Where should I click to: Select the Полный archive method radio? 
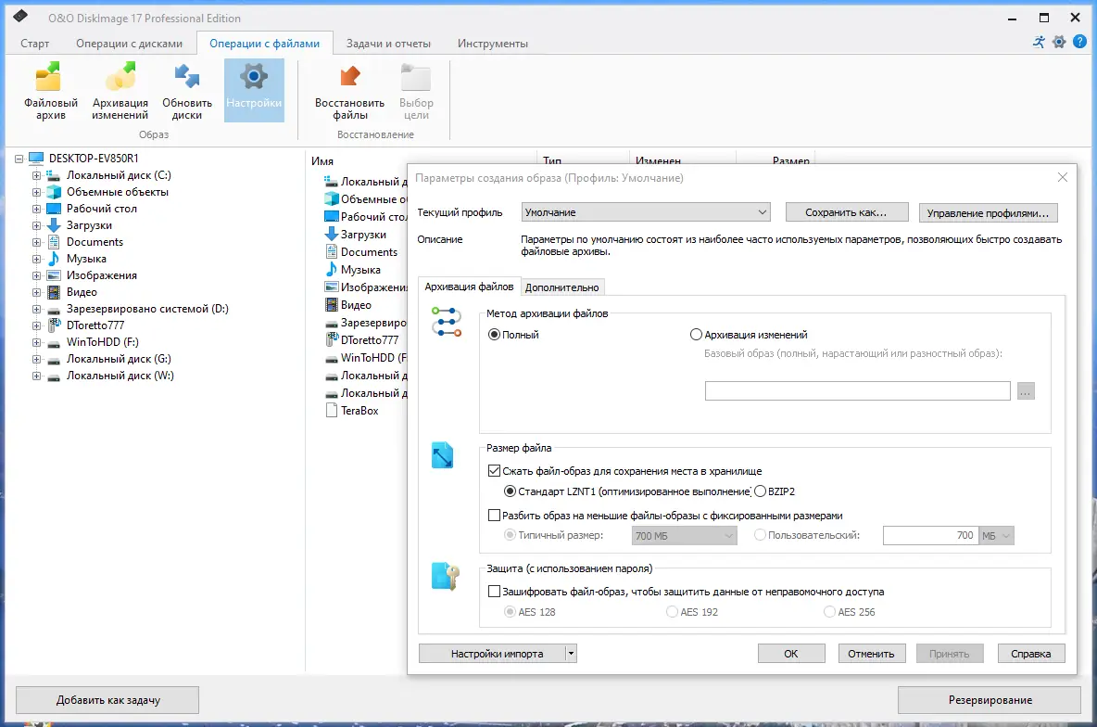(494, 335)
